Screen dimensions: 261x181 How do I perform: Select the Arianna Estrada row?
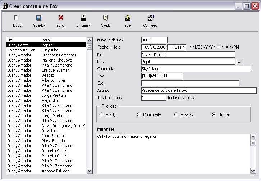point(46,171)
